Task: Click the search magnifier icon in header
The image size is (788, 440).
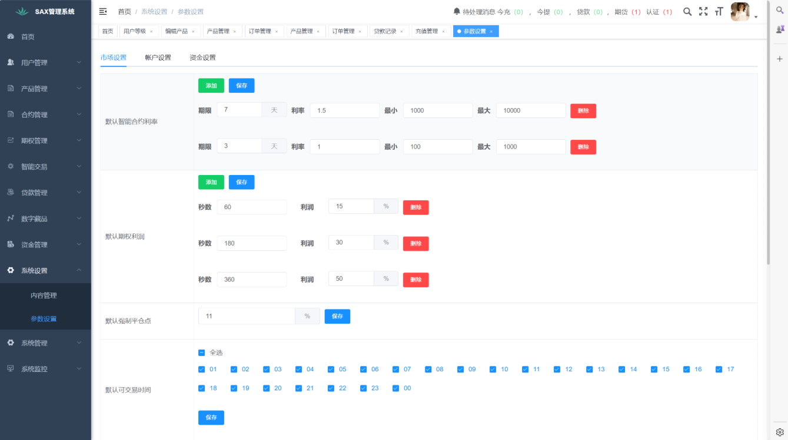Action: pyautogui.click(x=687, y=11)
